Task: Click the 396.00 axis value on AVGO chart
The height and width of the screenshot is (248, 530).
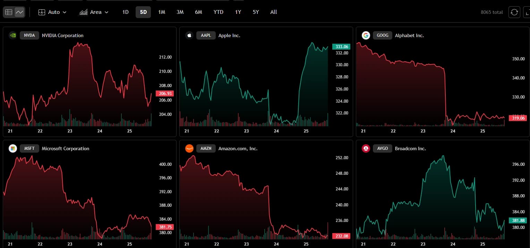Action: [518, 164]
